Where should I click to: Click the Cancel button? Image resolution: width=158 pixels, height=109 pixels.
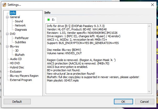(x=145, y=102)
